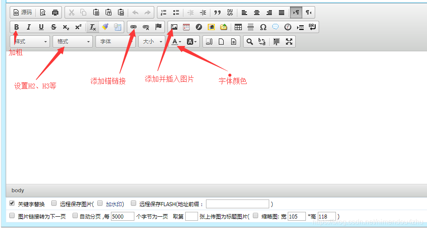
Task: Maximize the editor area
Action: click(x=289, y=42)
